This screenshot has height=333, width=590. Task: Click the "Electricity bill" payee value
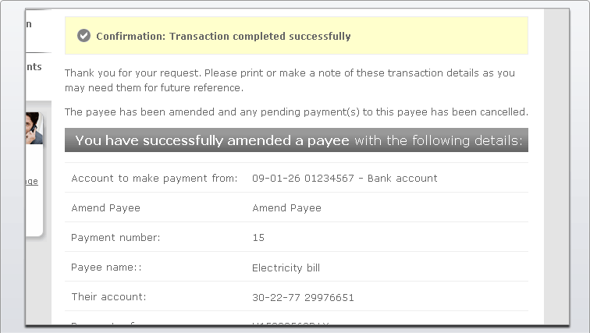click(x=286, y=267)
